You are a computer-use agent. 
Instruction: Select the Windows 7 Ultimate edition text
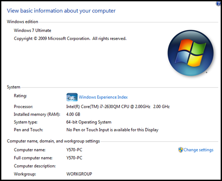[x=32, y=30]
